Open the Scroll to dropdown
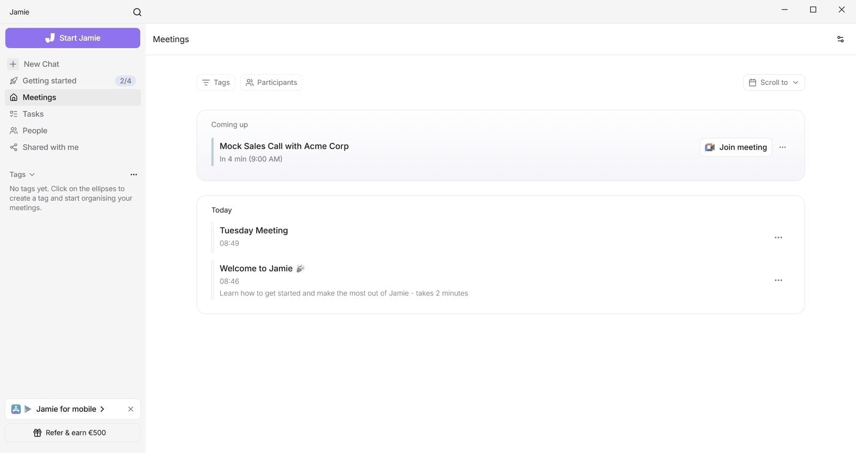 point(774,82)
